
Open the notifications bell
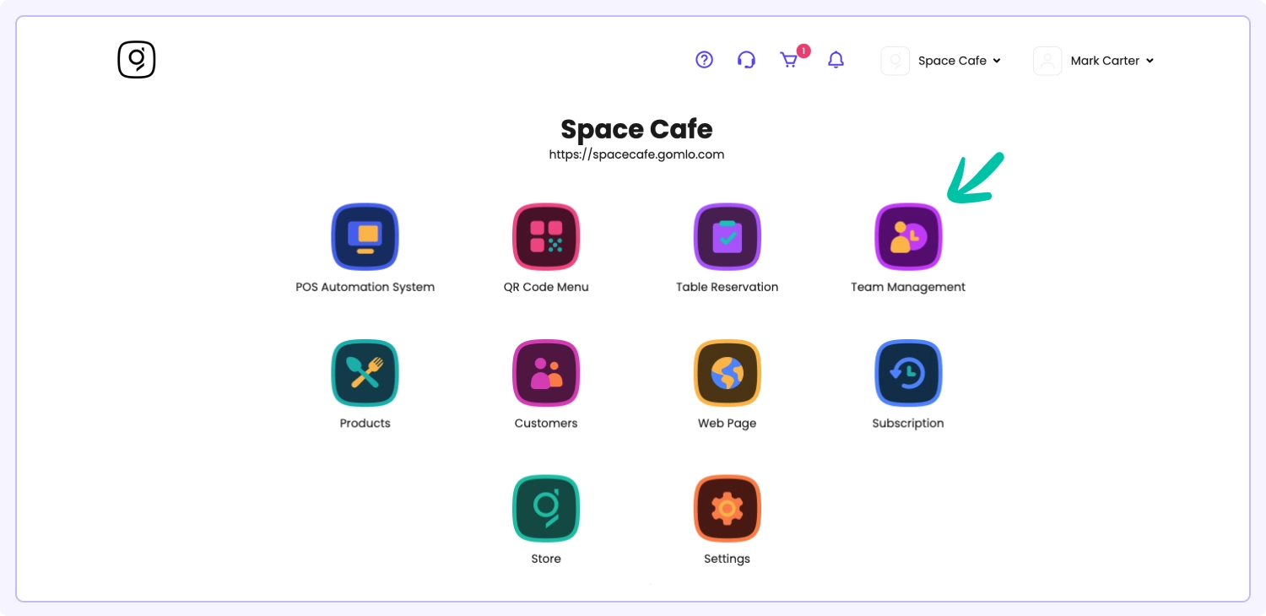[x=836, y=60]
